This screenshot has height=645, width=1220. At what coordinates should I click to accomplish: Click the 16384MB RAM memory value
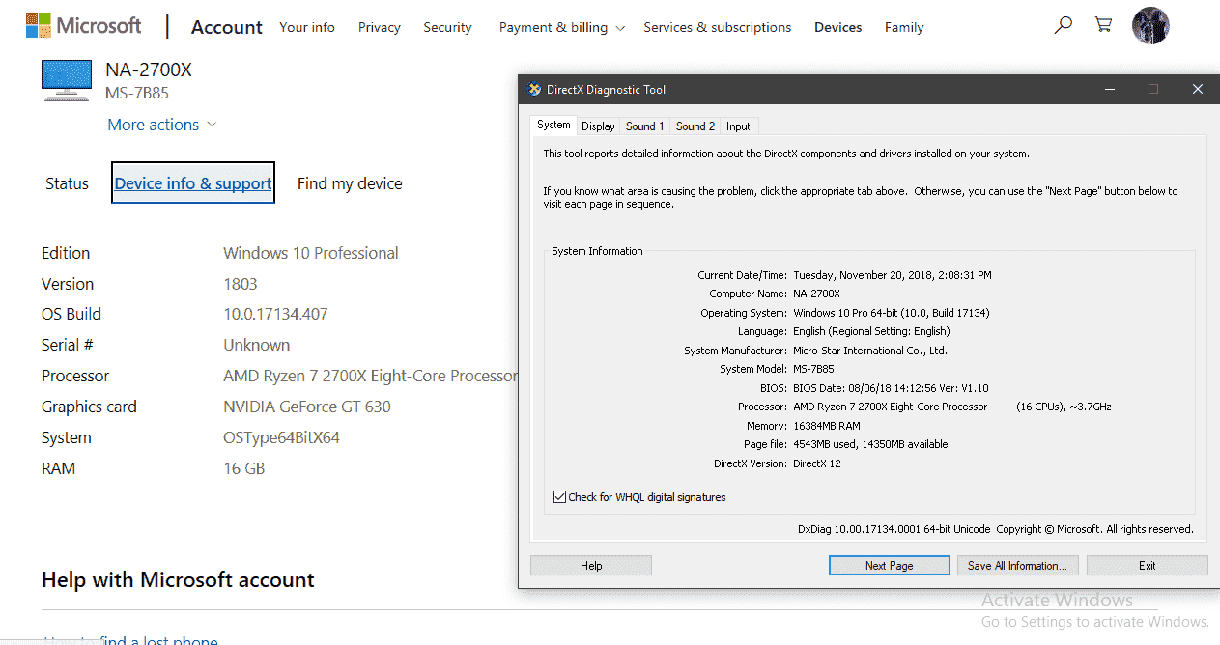827,426
